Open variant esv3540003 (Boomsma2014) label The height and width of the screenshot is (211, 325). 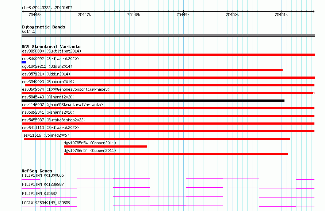click(48, 82)
